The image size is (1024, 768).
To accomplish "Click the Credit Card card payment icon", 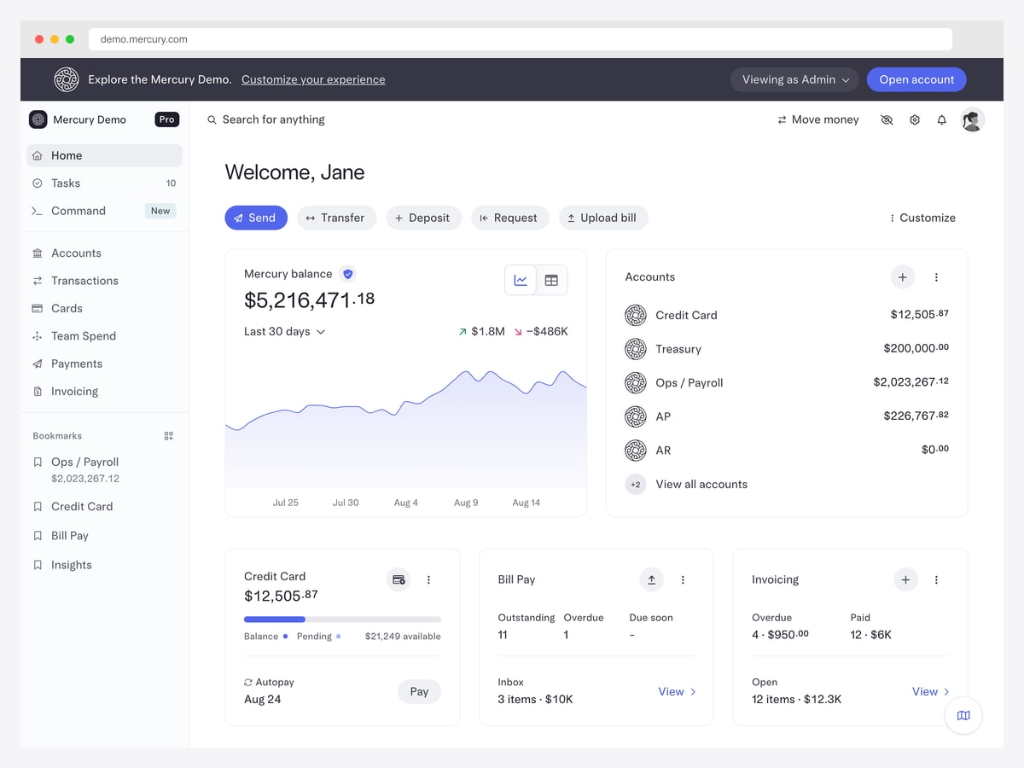I will click(x=399, y=579).
